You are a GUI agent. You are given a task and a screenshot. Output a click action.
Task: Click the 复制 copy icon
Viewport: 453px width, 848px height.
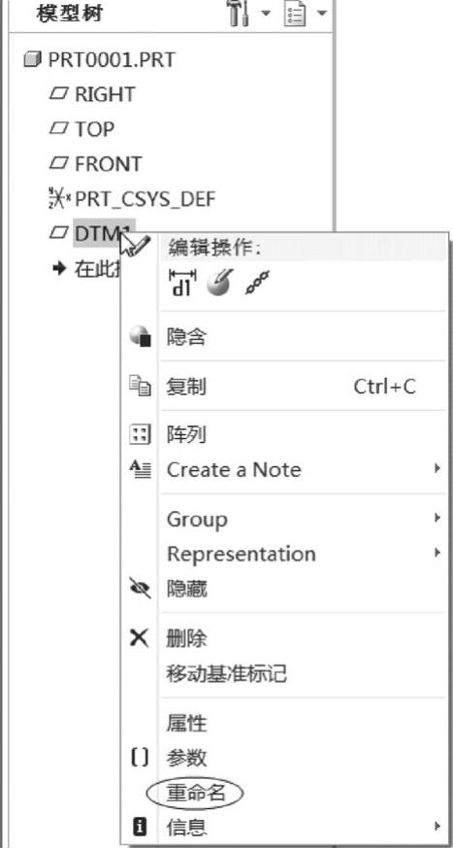pos(141,387)
